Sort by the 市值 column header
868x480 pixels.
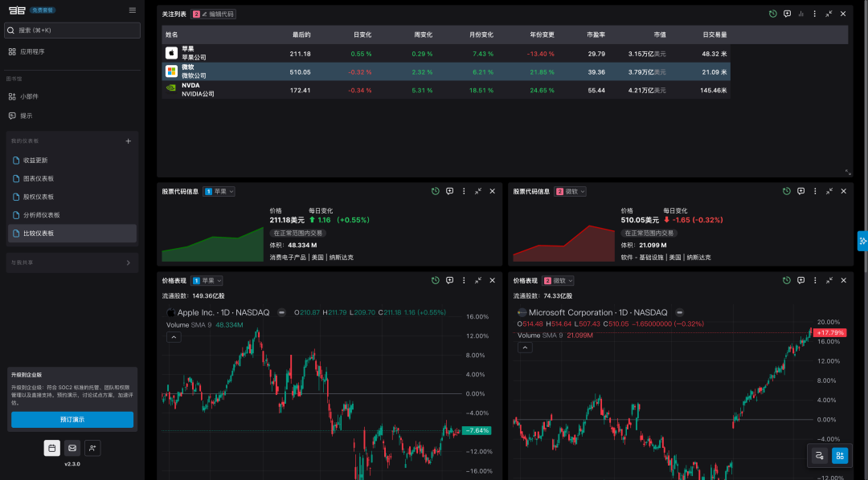point(660,35)
